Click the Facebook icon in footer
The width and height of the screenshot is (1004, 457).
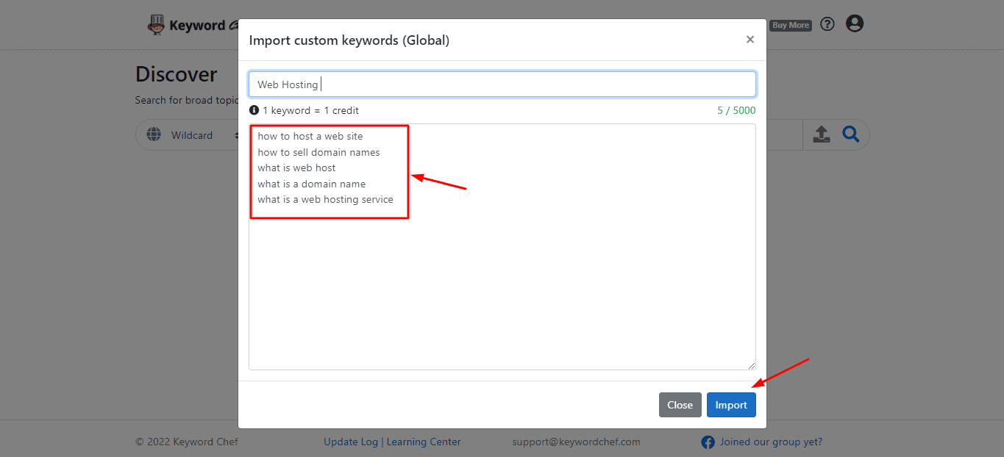708,442
